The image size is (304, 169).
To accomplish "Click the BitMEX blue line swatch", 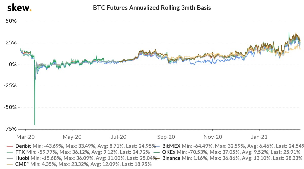I will [x=157, y=146].
